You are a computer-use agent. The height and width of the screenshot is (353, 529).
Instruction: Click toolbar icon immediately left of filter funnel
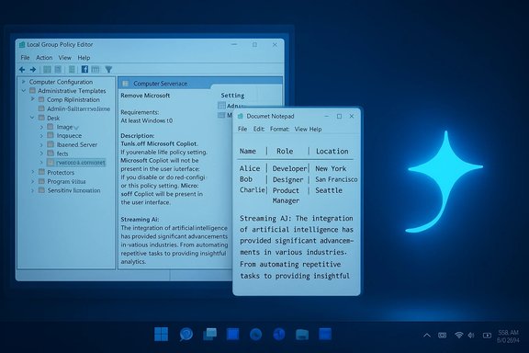pos(96,69)
